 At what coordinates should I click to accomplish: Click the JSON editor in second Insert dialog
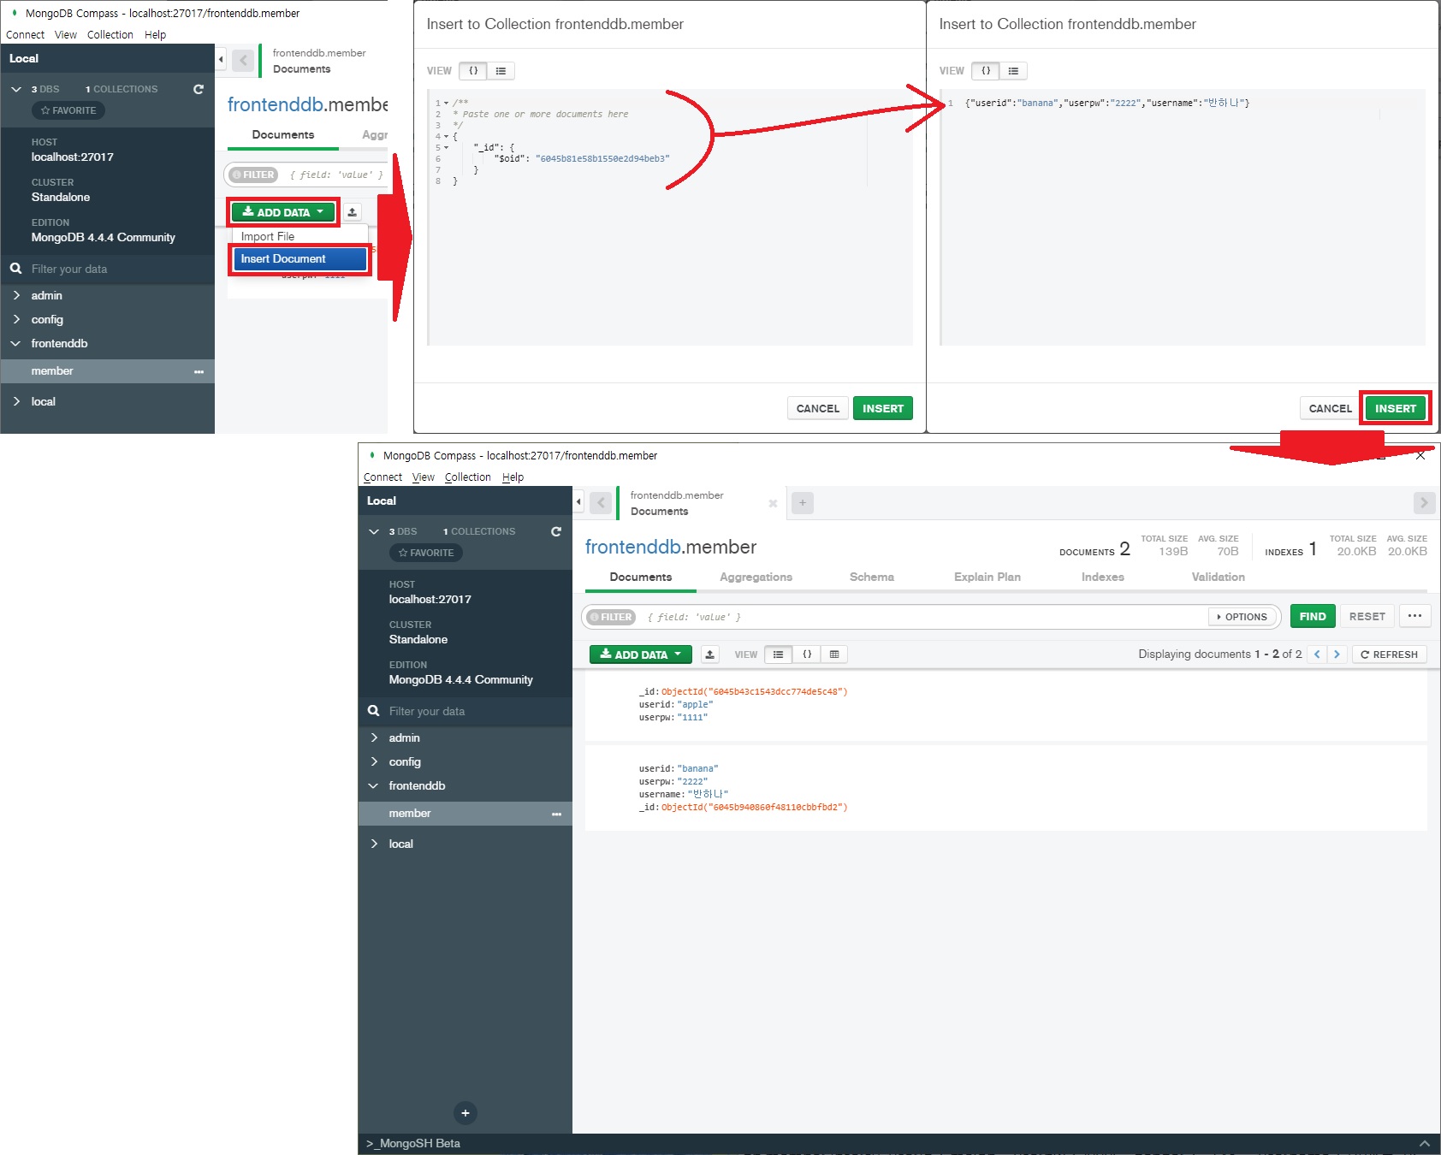click(1183, 217)
